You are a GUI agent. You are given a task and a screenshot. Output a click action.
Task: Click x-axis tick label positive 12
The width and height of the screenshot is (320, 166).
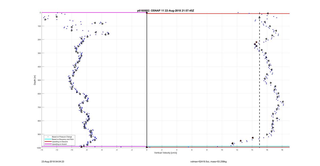(x=237, y=150)
